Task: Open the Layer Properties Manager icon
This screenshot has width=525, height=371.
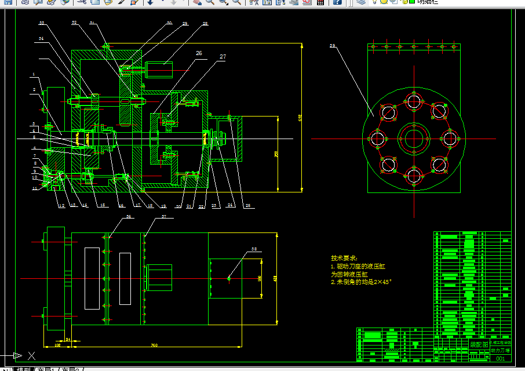Action: 360,2
